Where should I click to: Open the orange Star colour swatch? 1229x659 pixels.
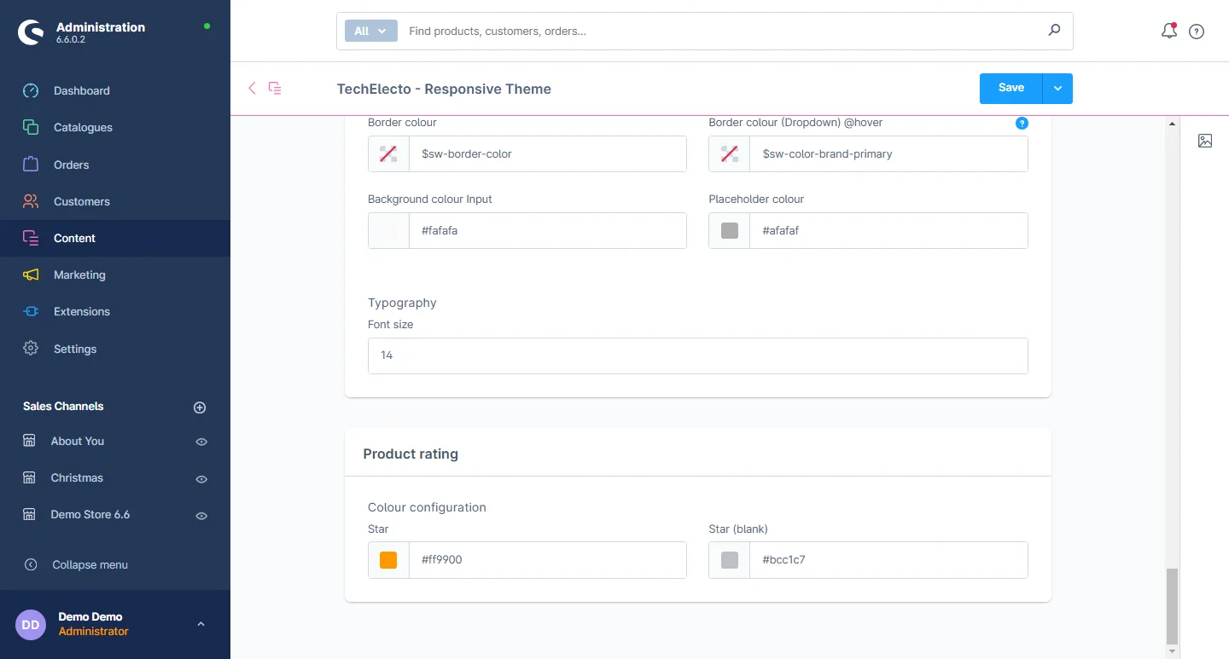coord(388,560)
